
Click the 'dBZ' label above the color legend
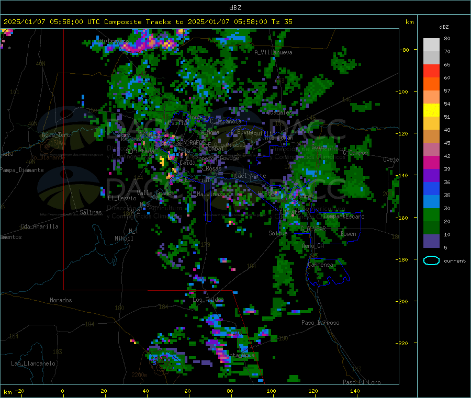pyautogui.click(x=444, y=27)
